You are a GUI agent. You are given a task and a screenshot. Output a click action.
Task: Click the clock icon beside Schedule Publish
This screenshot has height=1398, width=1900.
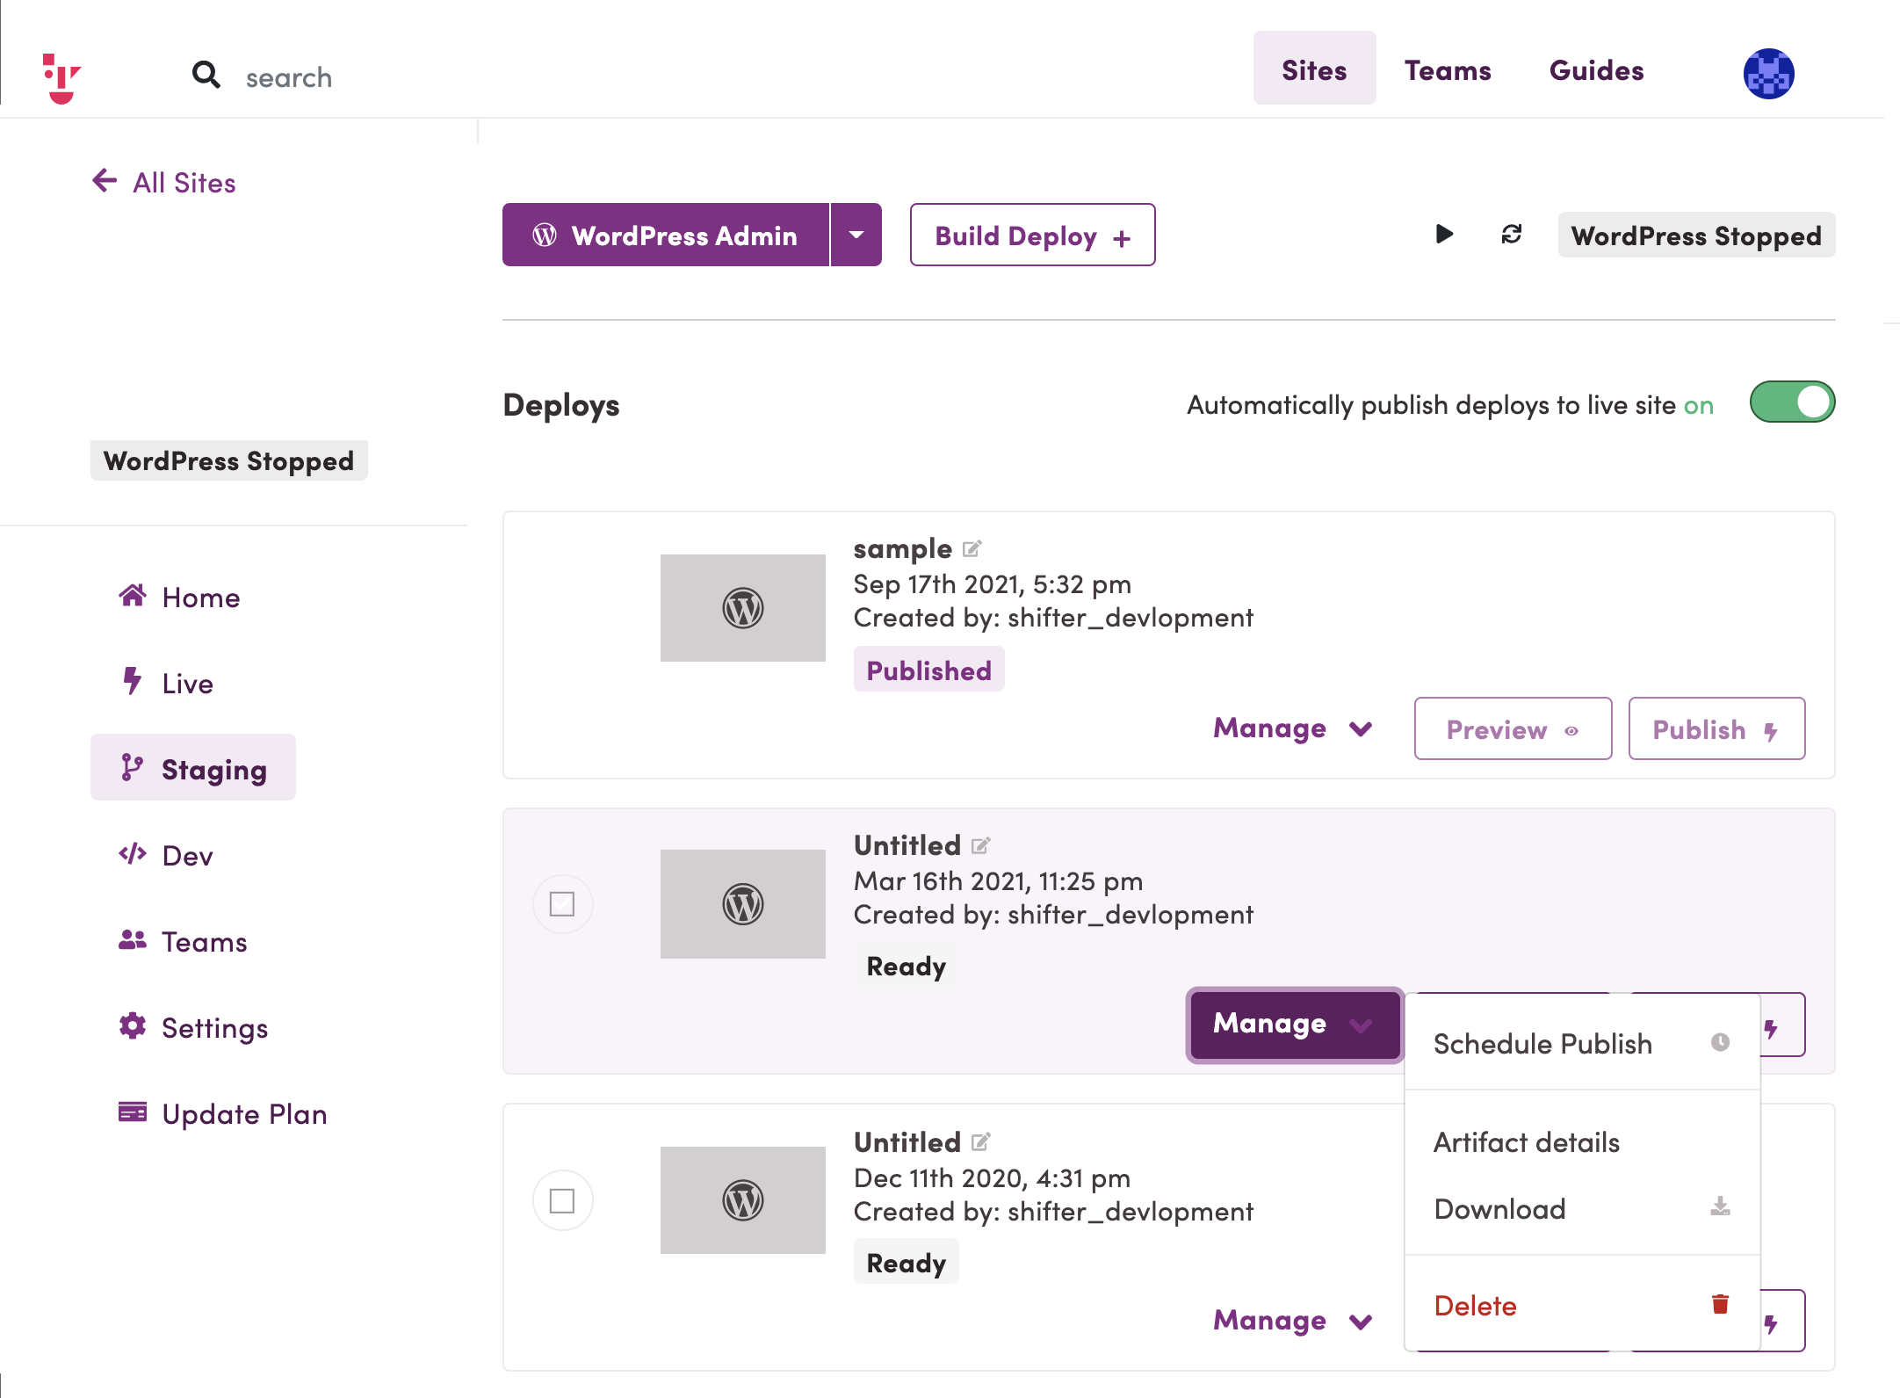point(1720,1042)
